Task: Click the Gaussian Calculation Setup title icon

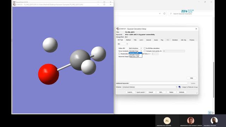Action: click(118, 29)
